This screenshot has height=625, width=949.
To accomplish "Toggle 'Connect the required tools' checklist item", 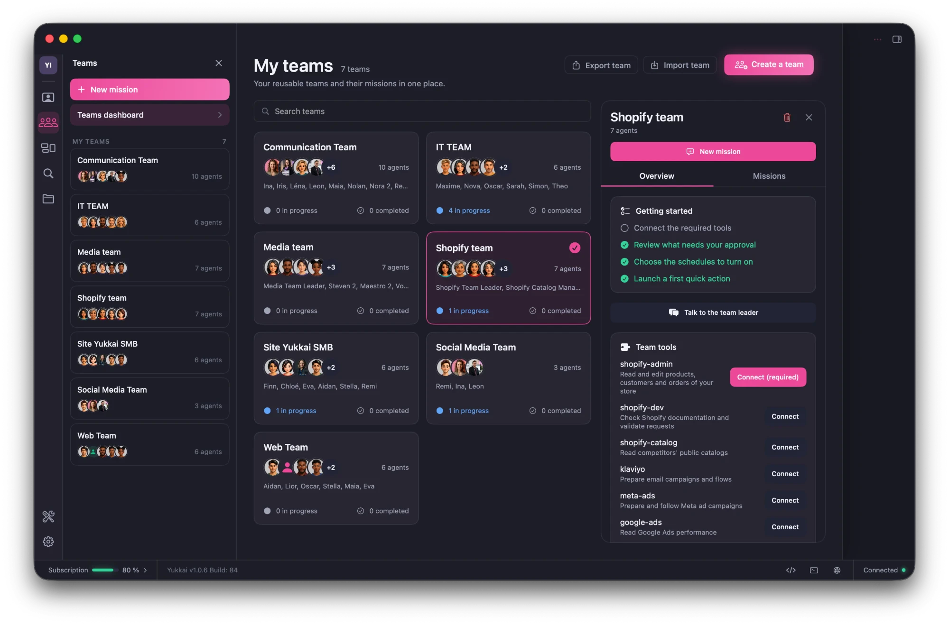I will 624,228.
